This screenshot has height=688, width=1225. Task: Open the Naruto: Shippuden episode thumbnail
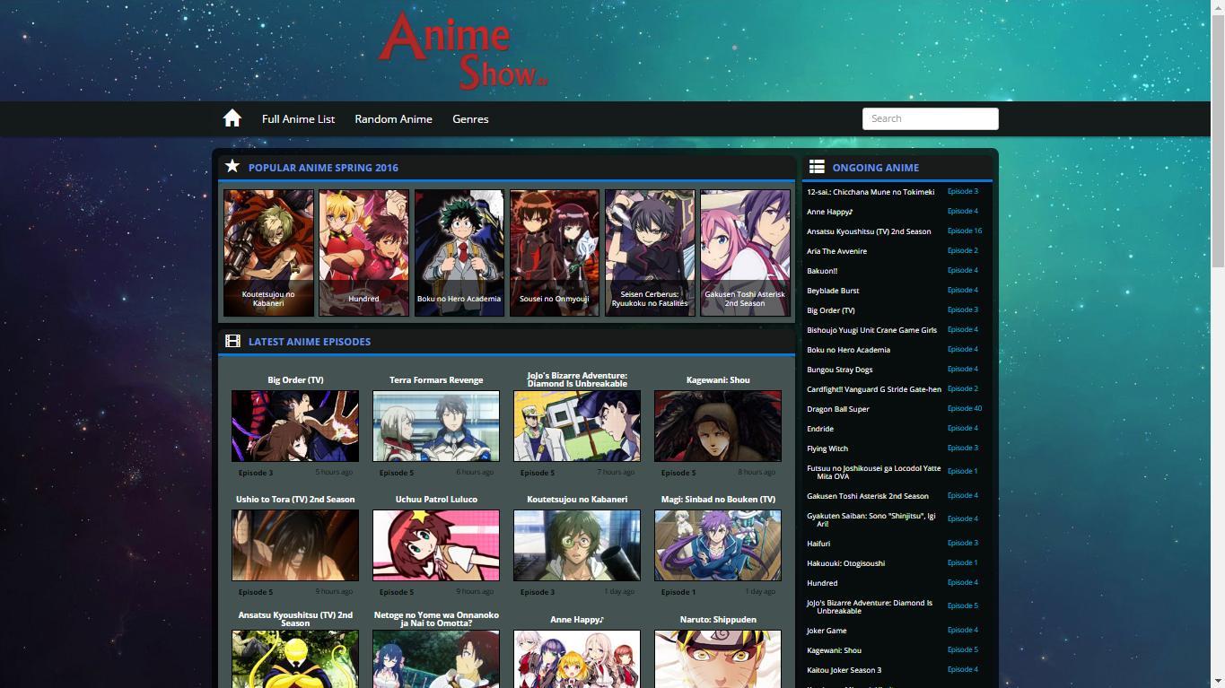(717, 659)
